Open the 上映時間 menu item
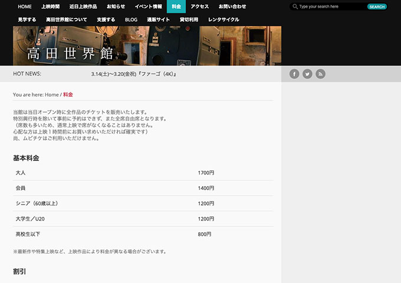Screen dimensions: 401x283 [x=51, y=6]
